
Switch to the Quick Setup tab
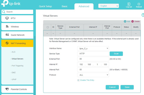click(x=45, y=6)
